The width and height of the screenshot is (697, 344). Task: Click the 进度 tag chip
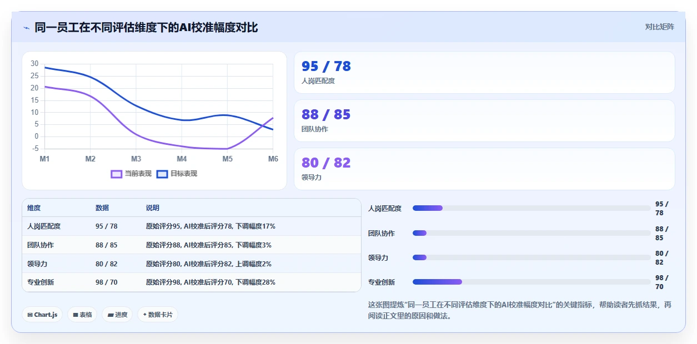point(117,315)
